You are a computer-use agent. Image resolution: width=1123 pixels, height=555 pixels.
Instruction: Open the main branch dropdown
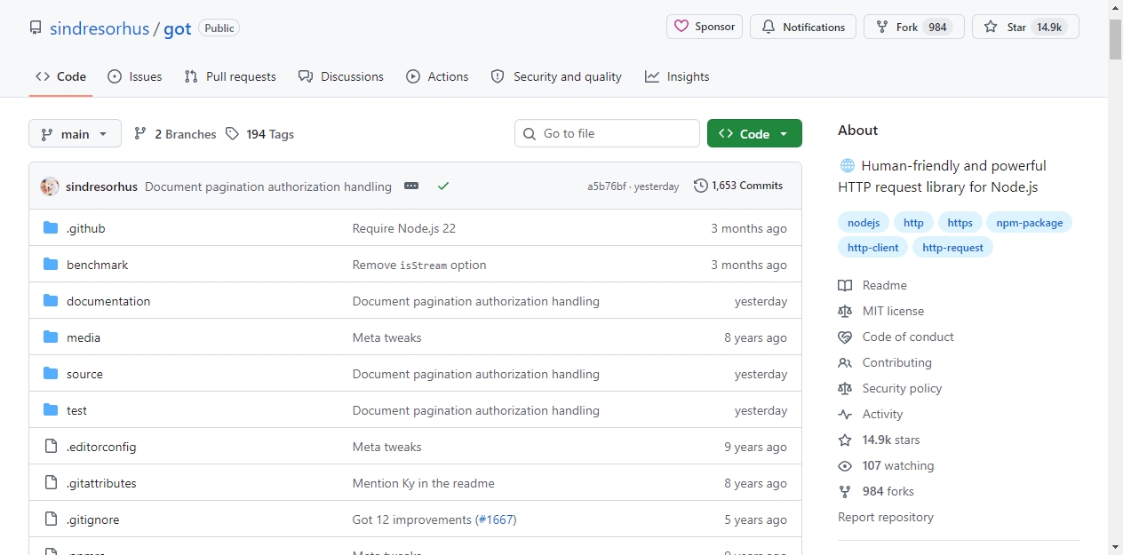[75, 134]
